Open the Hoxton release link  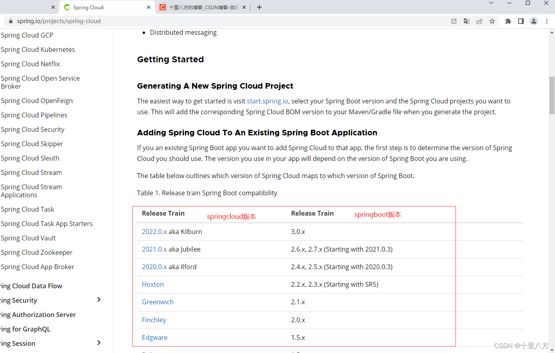[153, 284]
